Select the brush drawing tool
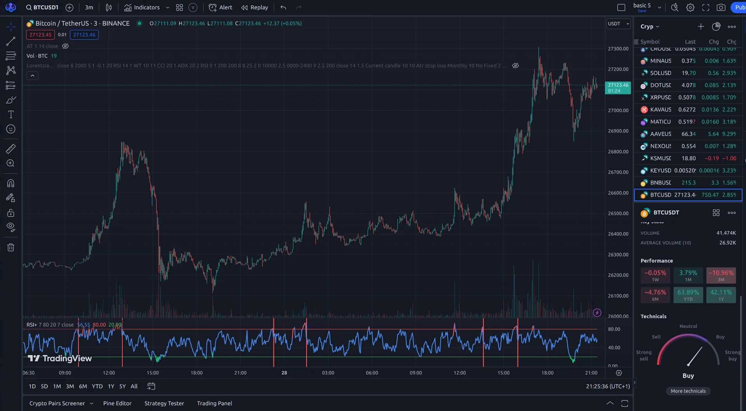The width and height of the screenshot is (746, 411). (11, 100)
